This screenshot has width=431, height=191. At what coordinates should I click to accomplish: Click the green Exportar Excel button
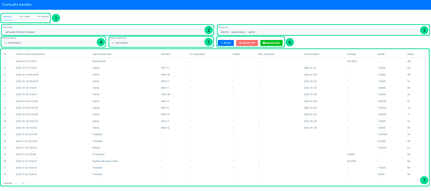271,43
